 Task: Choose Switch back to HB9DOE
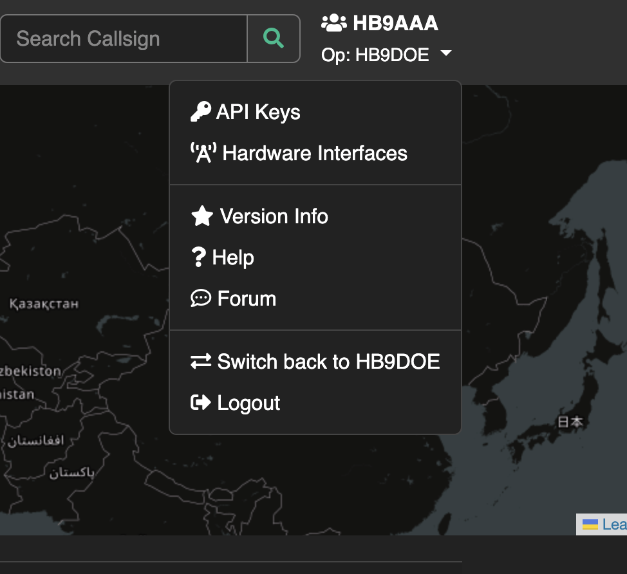coord(315,362)
